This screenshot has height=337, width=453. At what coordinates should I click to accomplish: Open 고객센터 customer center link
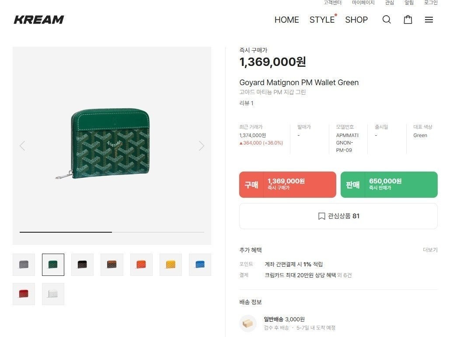[332, 3]
